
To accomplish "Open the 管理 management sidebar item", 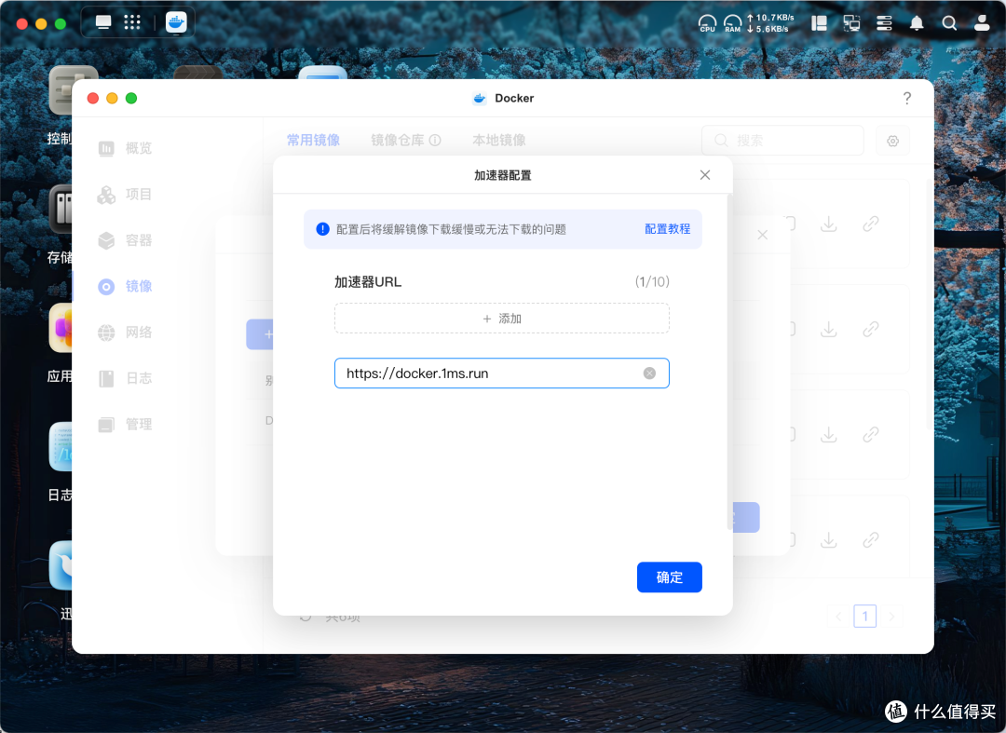I will (x=126, y=425).
